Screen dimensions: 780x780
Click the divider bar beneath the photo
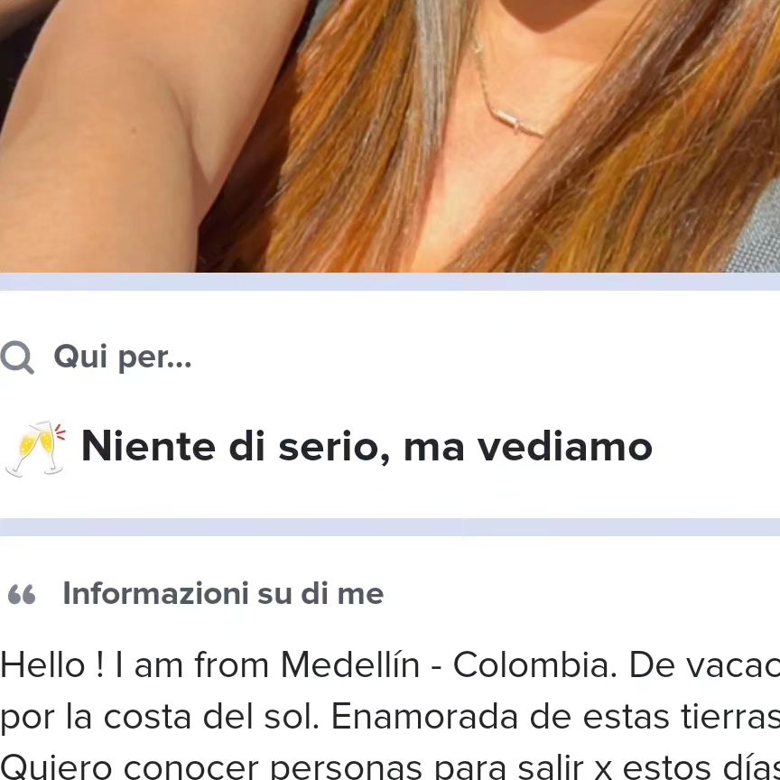[390, 282]
